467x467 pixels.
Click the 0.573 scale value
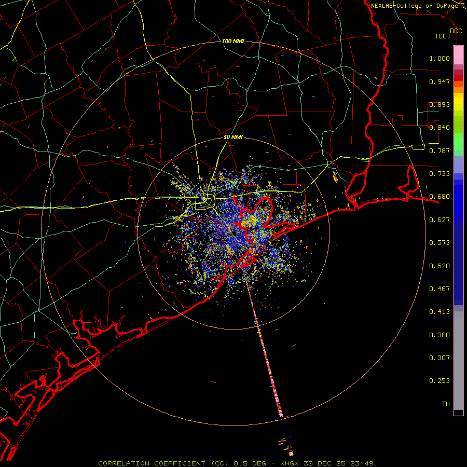(x=439, y=243)
